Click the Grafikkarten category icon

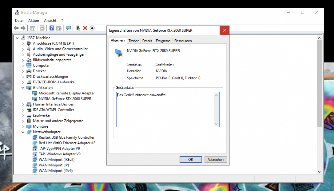(x=29, y=88)
